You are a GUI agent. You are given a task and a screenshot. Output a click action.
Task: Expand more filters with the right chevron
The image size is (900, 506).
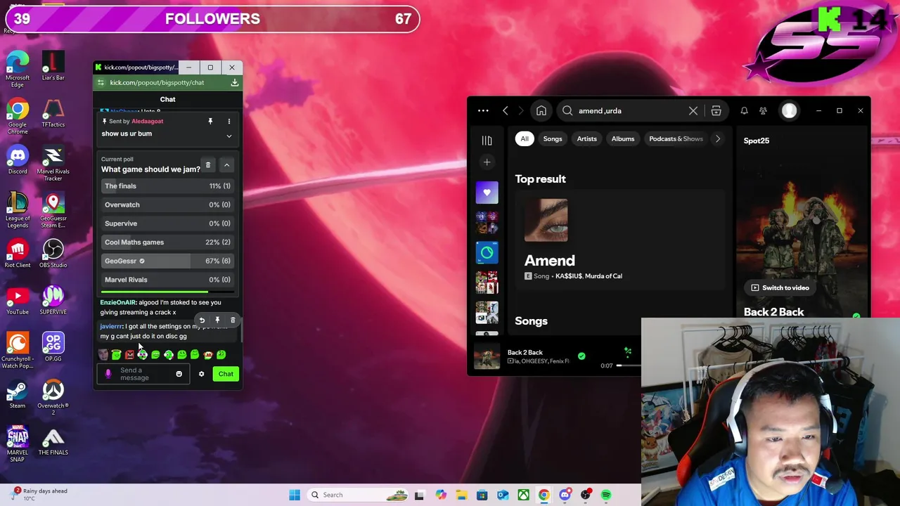[717, 138]
